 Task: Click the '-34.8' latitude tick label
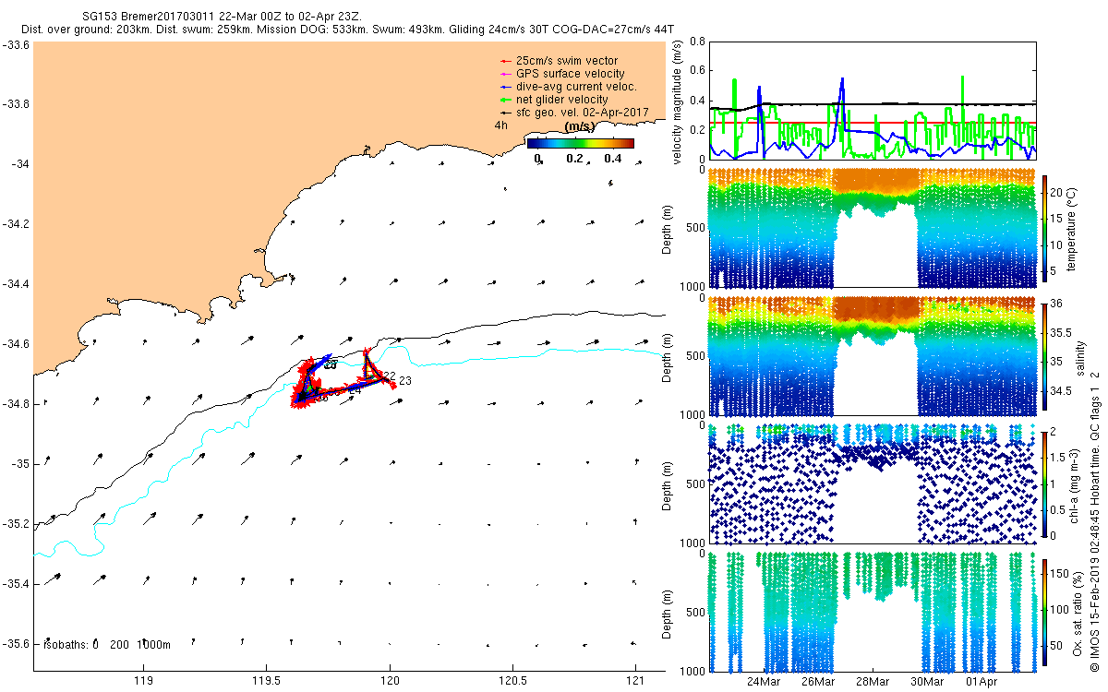(15, 404)
